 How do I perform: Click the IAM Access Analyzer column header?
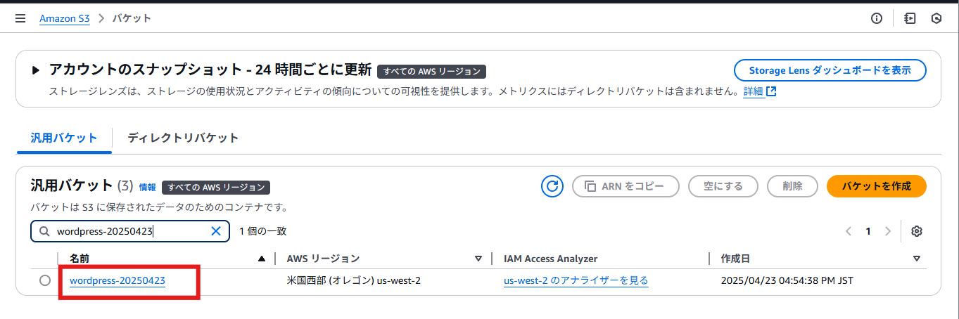coord(551,259)
